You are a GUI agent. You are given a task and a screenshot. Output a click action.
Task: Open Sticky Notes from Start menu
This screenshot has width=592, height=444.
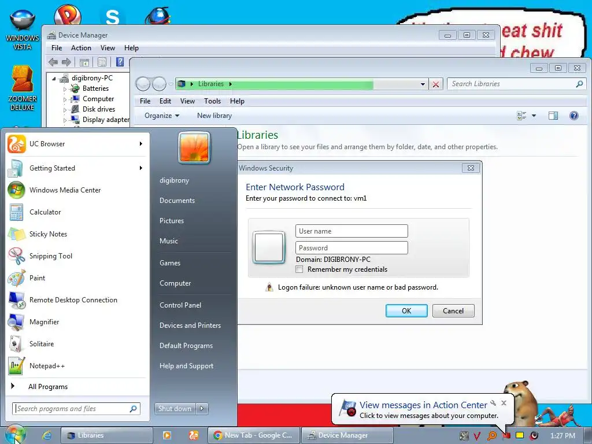pyautogui.click(x=77, y=234)
